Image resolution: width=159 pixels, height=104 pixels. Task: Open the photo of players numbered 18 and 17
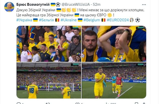point(49,80)
